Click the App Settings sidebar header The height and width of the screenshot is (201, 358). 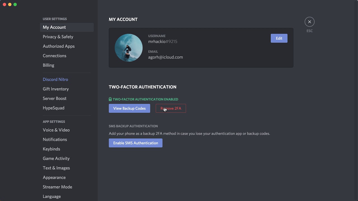click(54, 122)
